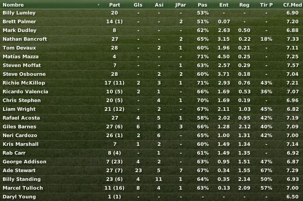Sort table by Nombre column
Screen dimensions: 303x201
pyautogui.click(x=13, y=5)
